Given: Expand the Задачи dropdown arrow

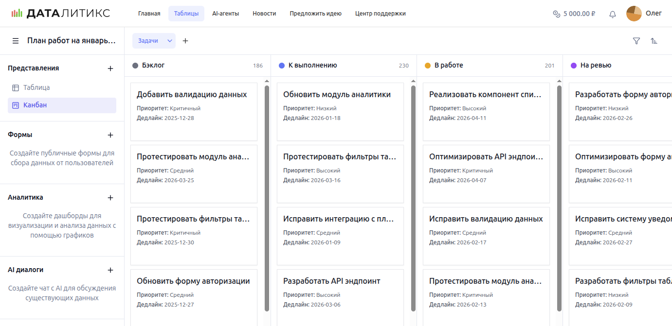Looking at the screenshot, I should coord(170,41).
